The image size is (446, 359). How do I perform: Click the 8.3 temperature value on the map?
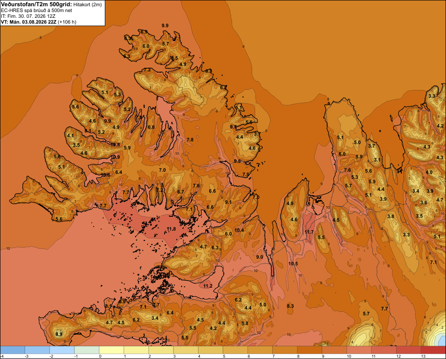290,306
